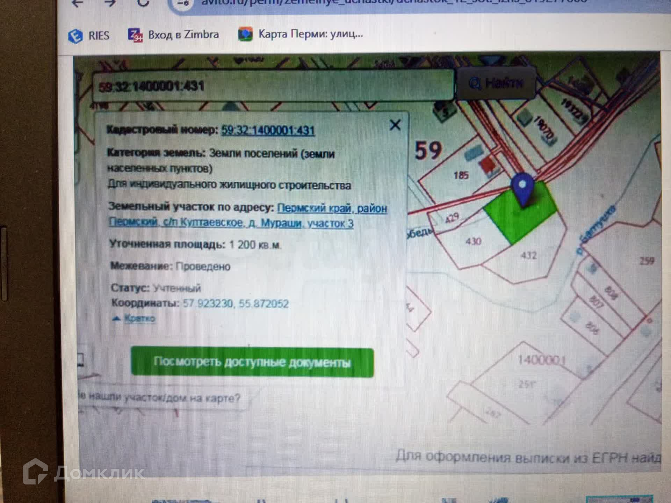Click the browser address bar URL
This screenshot has width=671, height=503.
point(384,3)
